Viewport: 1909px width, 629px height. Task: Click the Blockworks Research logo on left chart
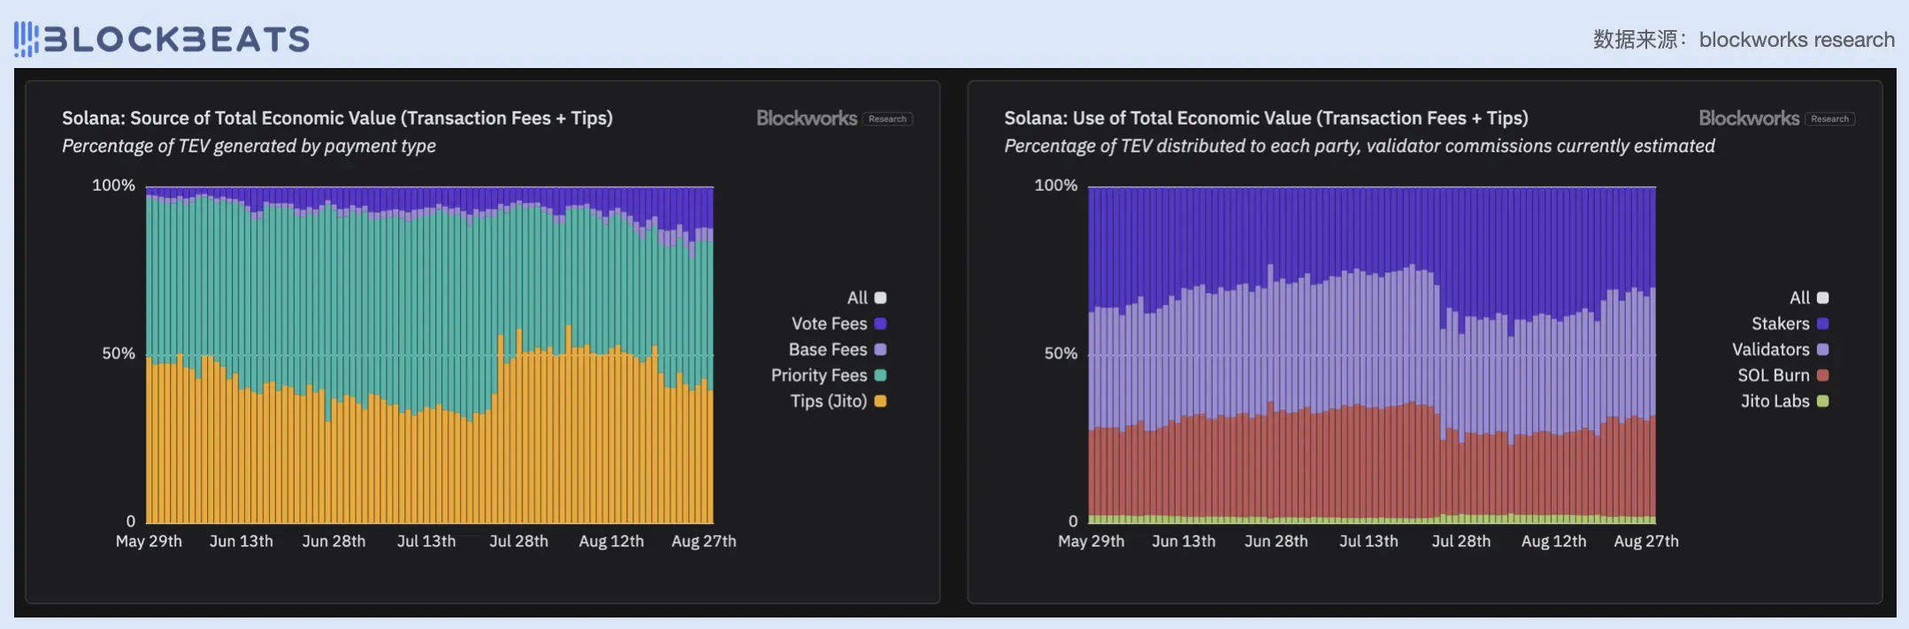[833, 118]
